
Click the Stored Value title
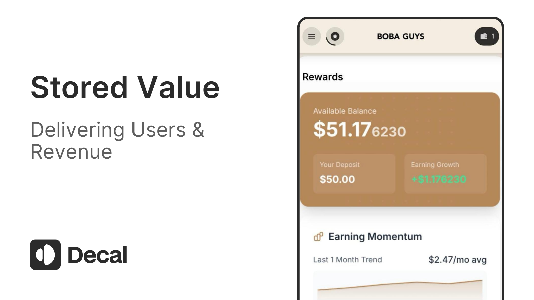coord(125,87)
